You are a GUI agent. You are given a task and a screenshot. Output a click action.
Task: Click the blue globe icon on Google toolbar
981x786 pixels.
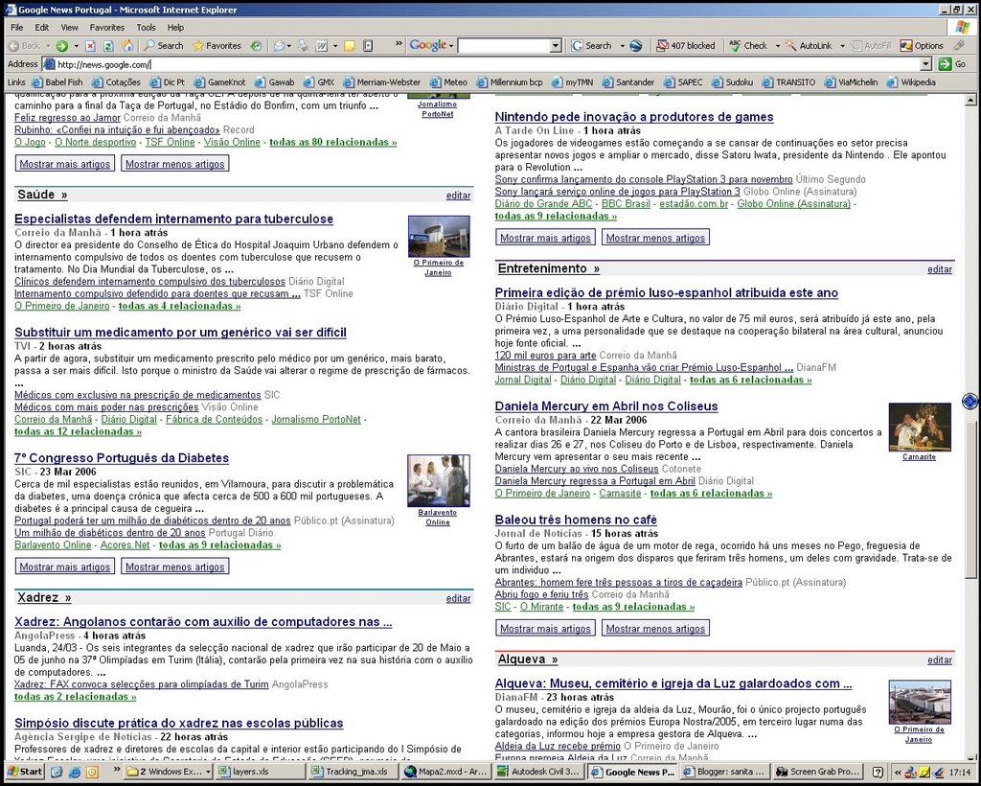tap(636, 46)
